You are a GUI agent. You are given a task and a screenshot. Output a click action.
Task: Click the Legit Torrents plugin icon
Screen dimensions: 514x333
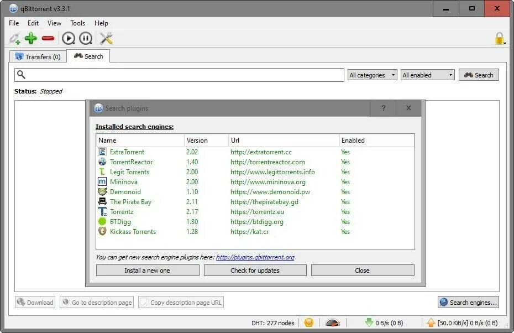pos(102,171)
